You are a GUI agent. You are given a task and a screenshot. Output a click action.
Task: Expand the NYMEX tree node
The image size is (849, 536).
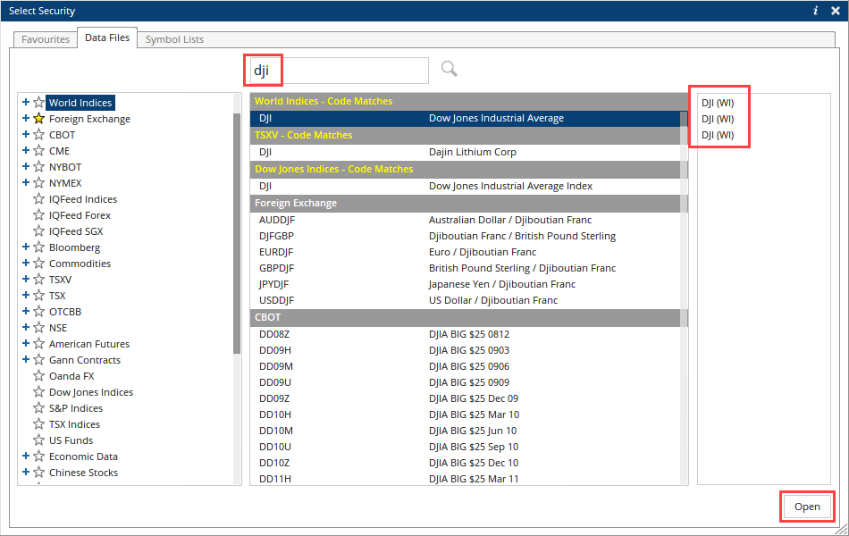(25, 182)
